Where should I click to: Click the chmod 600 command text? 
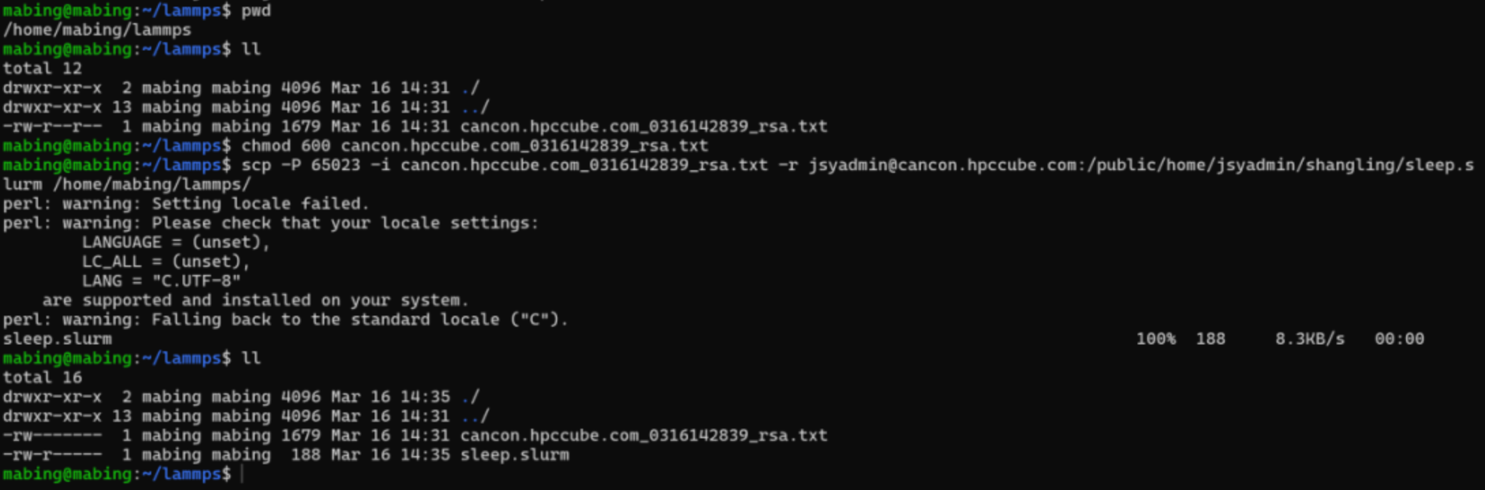click(x=285, y=146)
